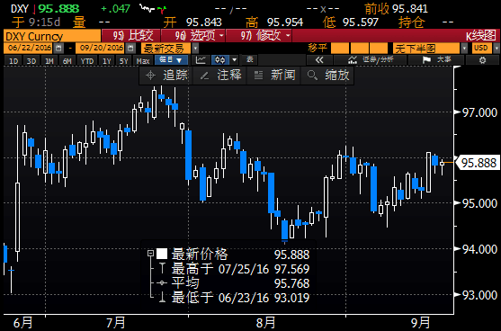Activate the 追踪 crosshair tracking tool

pos(166,76)
